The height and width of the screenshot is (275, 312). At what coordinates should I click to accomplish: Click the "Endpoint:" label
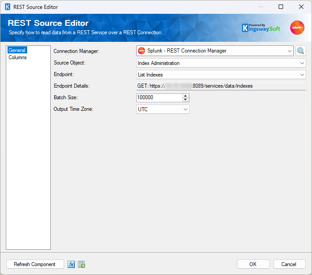point(64,74)
